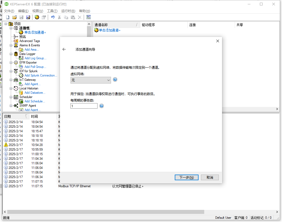Click the Copy toolbar icon
This screenshot has height=222, width=282.
[66, 17]
